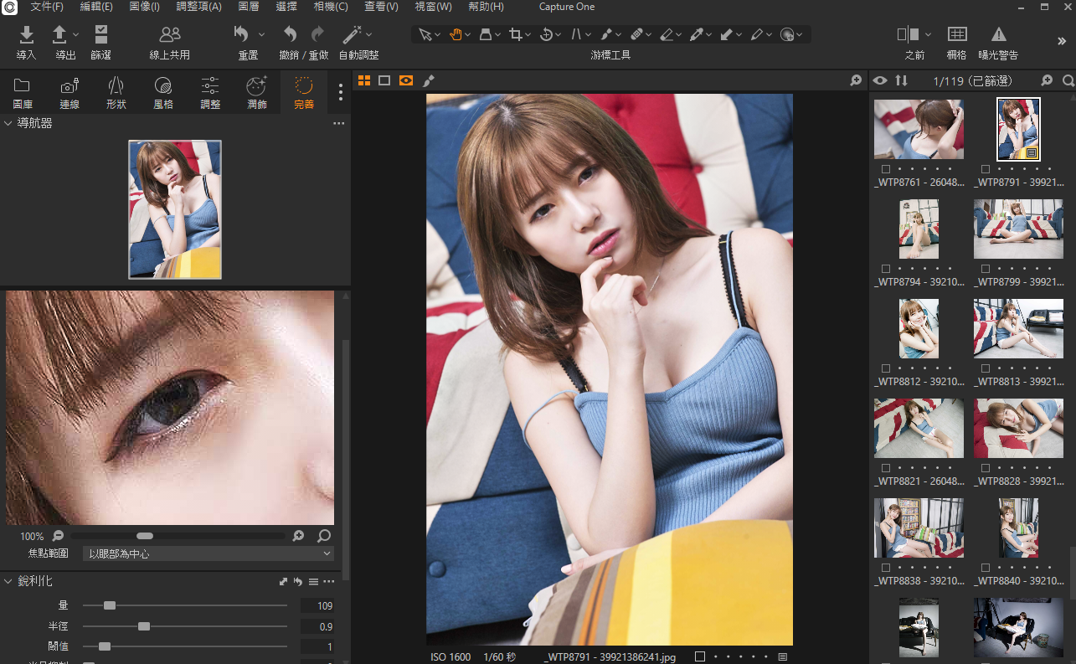Screen dimensions: 1076x664
Task: Click the viewer zoom magnifier icon
Action: point(856,80)
